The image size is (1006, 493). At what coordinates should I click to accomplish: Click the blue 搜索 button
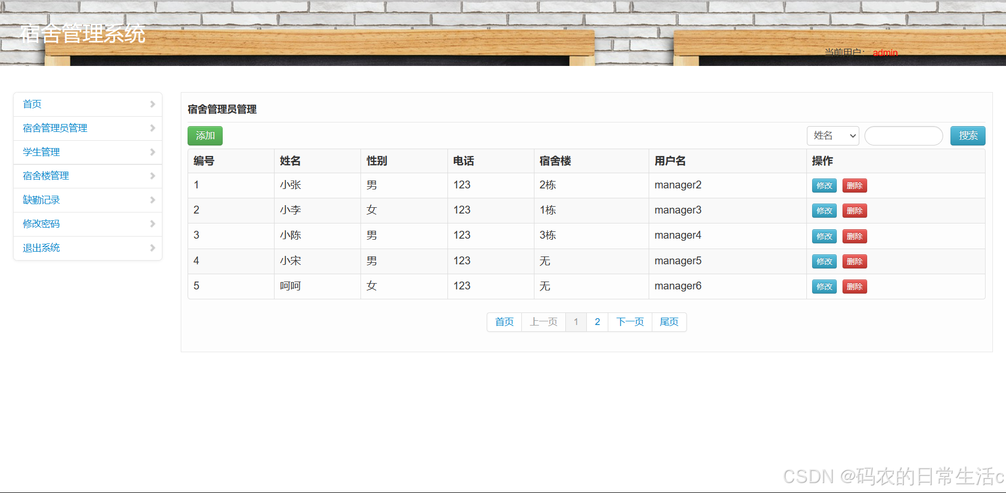click(967, 136)
